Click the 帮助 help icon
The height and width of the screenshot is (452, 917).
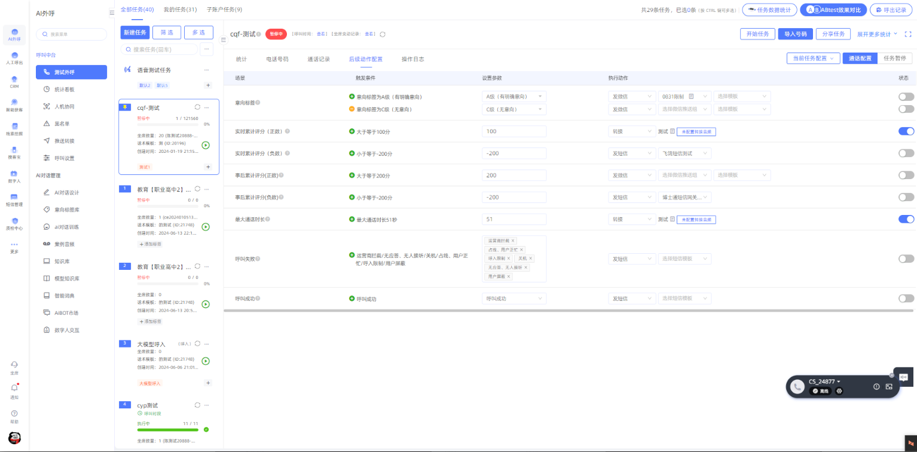pos(14,414)
